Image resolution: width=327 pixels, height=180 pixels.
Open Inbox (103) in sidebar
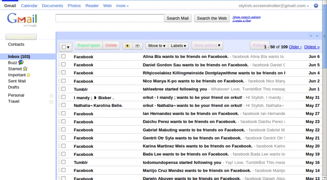(19, 57)
